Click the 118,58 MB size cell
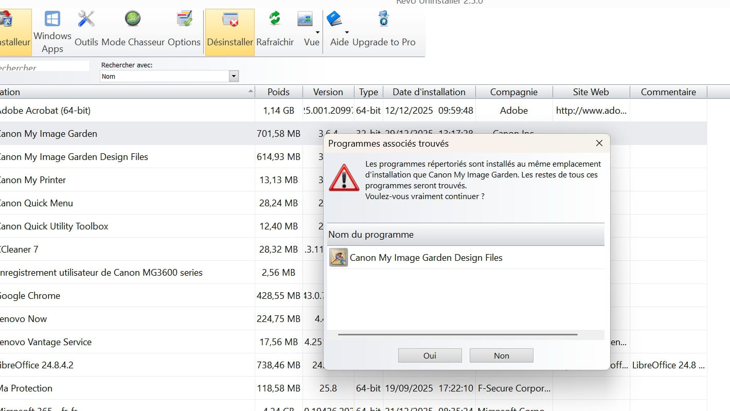 (x=279, y=388)
